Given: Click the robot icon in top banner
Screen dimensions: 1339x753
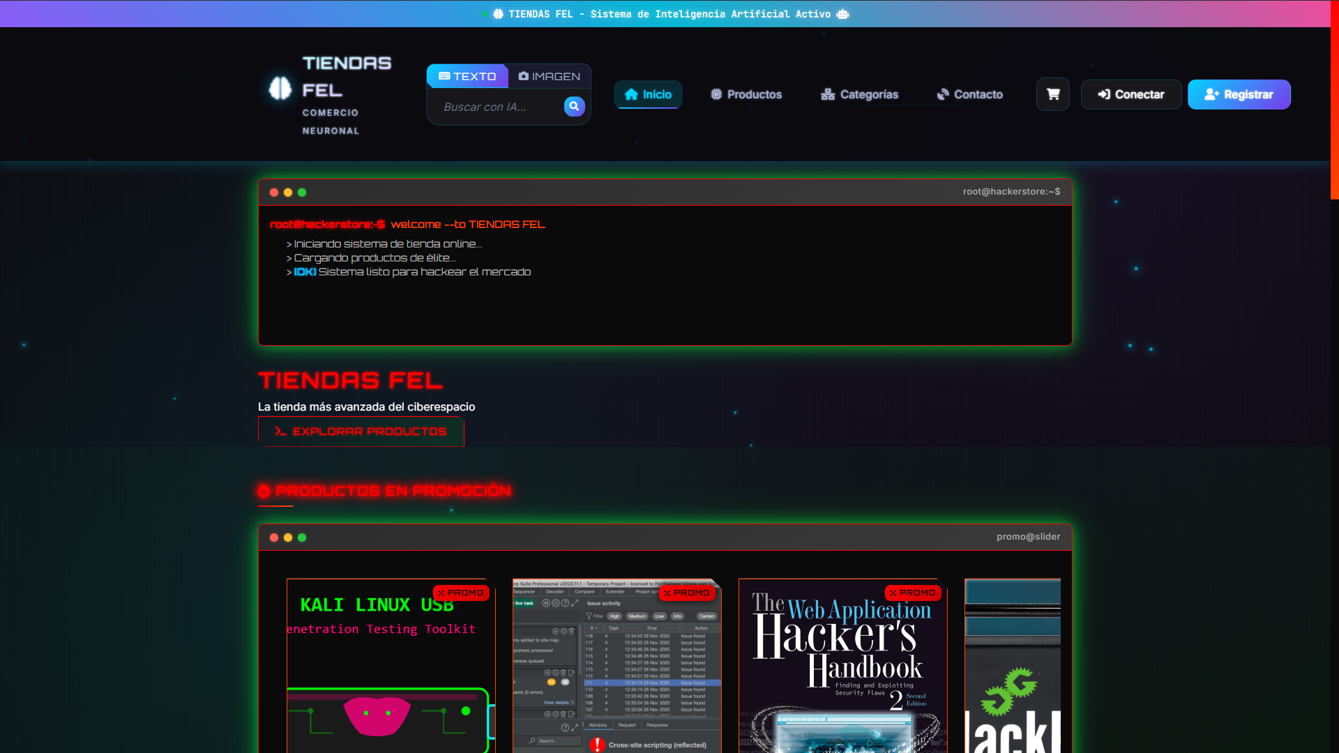Looking at the screenshot, I should pyautogui.click(x=842, y=14).
